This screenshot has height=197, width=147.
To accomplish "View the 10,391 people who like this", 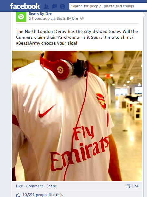I will click(x=35, y=195).
